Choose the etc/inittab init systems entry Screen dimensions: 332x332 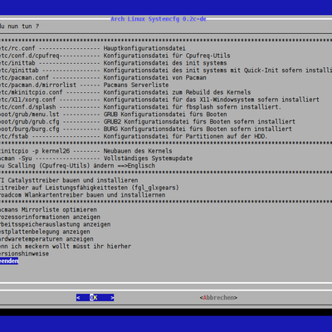[x=114, y=63]
